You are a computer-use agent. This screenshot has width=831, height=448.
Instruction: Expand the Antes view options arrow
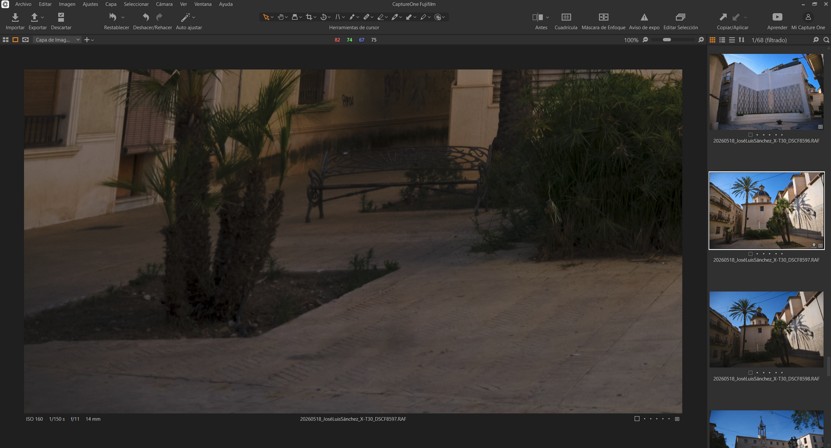tap(547, 17)
